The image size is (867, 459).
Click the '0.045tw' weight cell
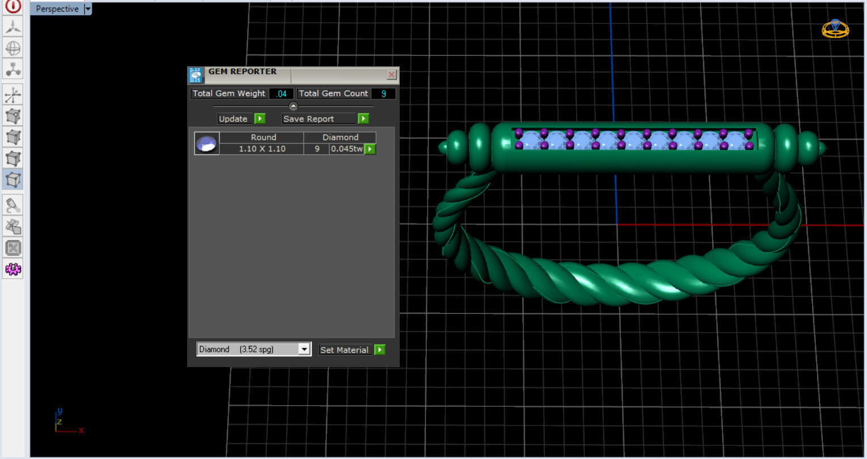[347, 149]
